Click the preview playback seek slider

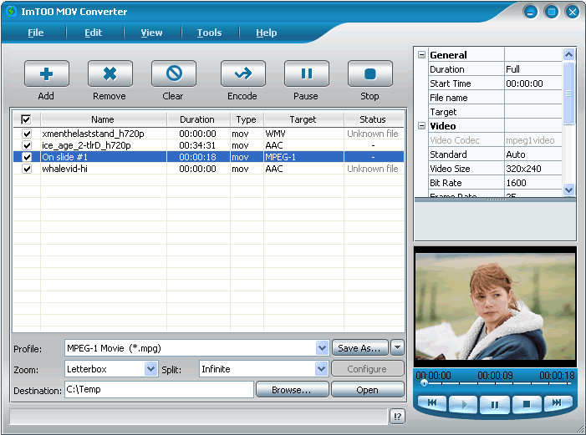tap(495, 383)
